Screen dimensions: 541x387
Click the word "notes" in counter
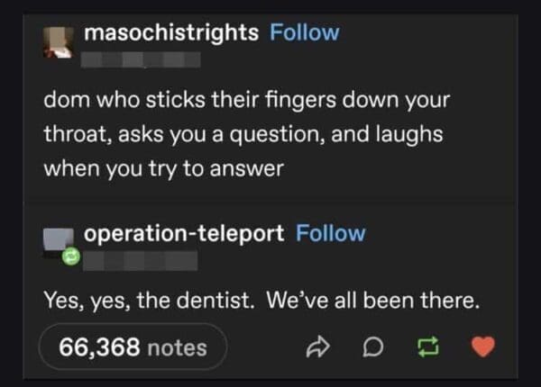[x=178, y=347]
